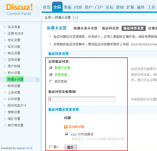
Task: Uncheck the 发表信息 checkbox
Action: tap(51, 75)
